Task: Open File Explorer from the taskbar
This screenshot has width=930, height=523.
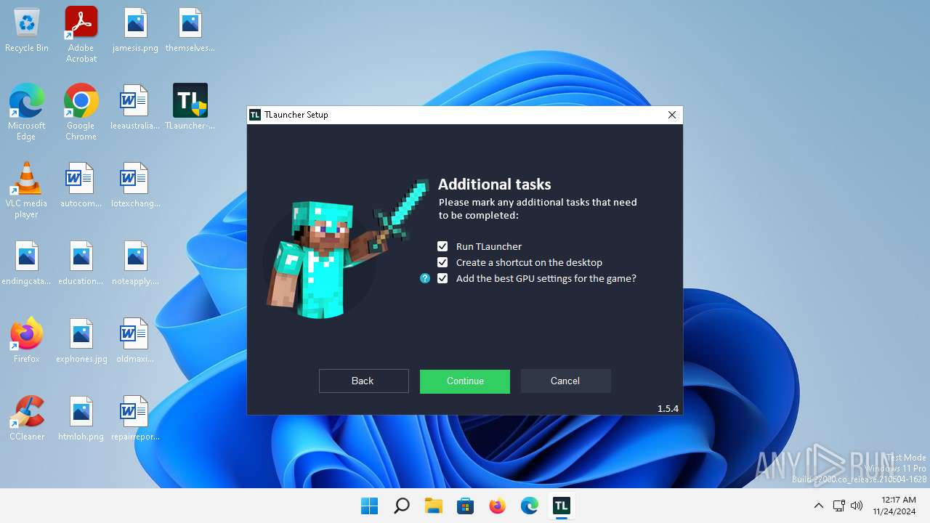Action: (434, 506)
